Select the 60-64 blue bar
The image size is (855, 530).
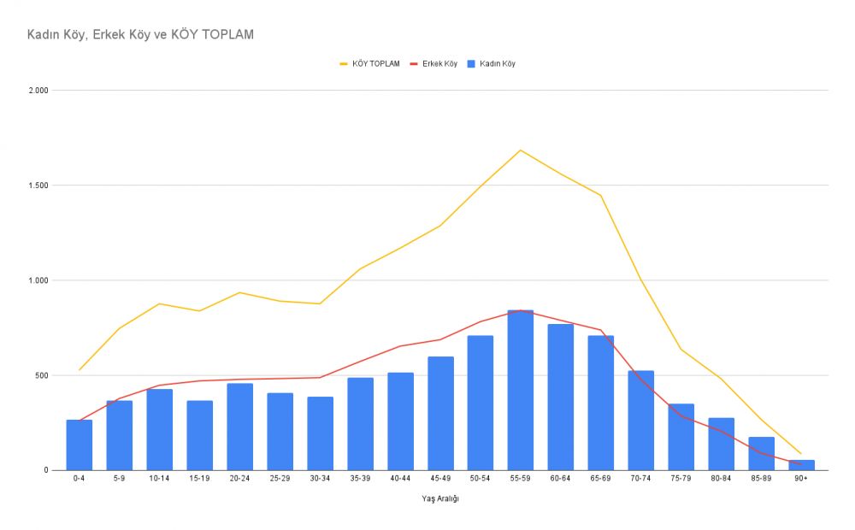coord(560,397)
